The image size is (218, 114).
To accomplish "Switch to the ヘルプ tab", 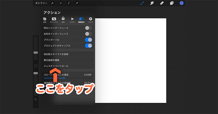I will point(91,20).
